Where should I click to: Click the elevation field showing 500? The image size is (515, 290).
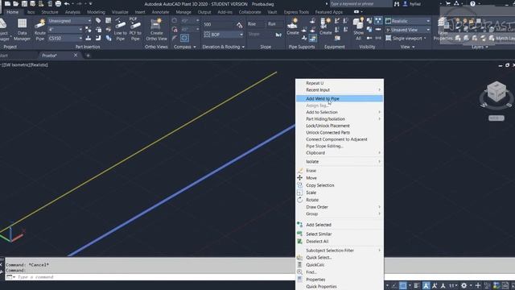click(219, 25)
